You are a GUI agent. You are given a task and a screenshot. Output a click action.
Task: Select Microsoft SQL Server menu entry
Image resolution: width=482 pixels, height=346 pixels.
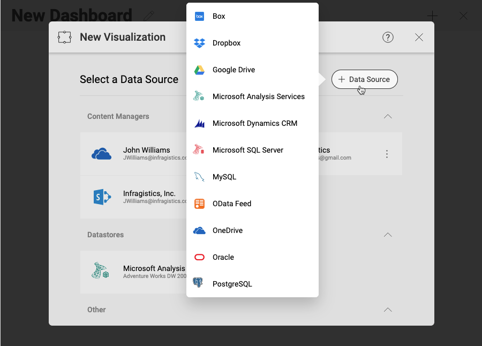coord(247,150)
